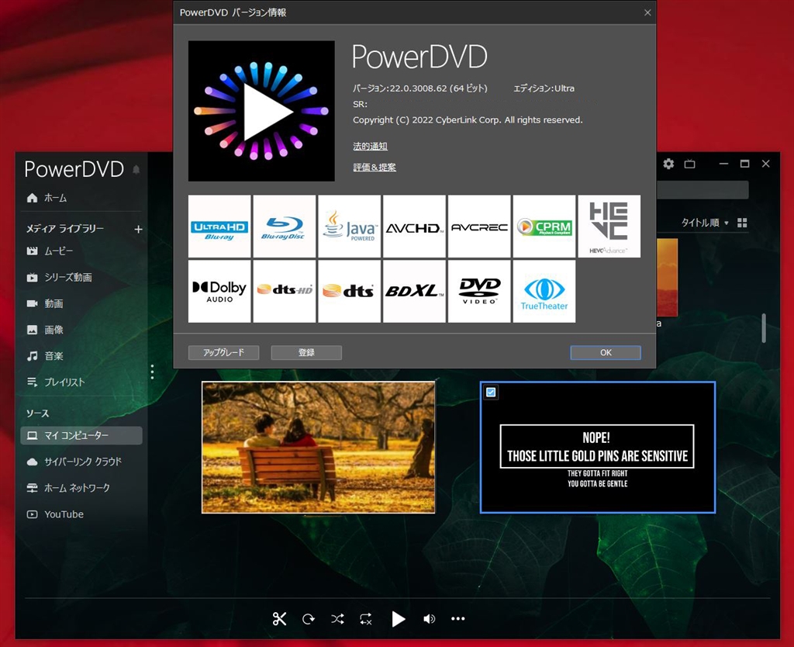The height and width of the screenshot is (647, 794).
Task: Open more playback options with the ellipsis icon
Action: [457, 619]
